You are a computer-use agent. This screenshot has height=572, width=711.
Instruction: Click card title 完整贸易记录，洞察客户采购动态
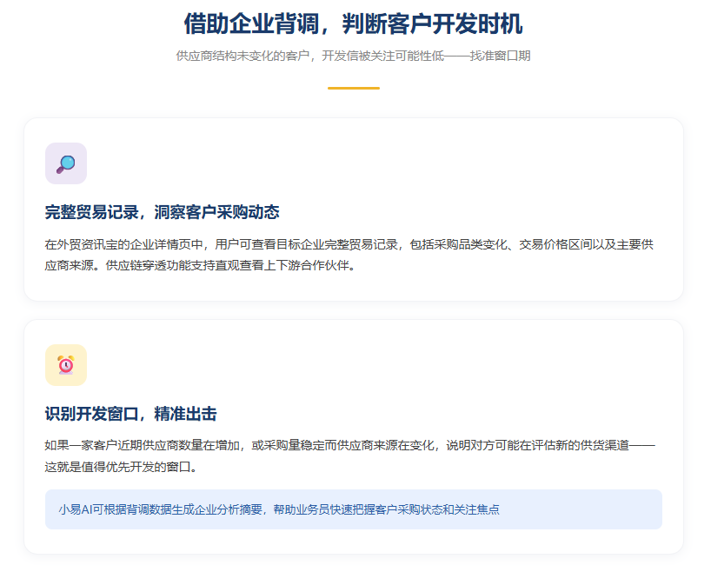162,212
